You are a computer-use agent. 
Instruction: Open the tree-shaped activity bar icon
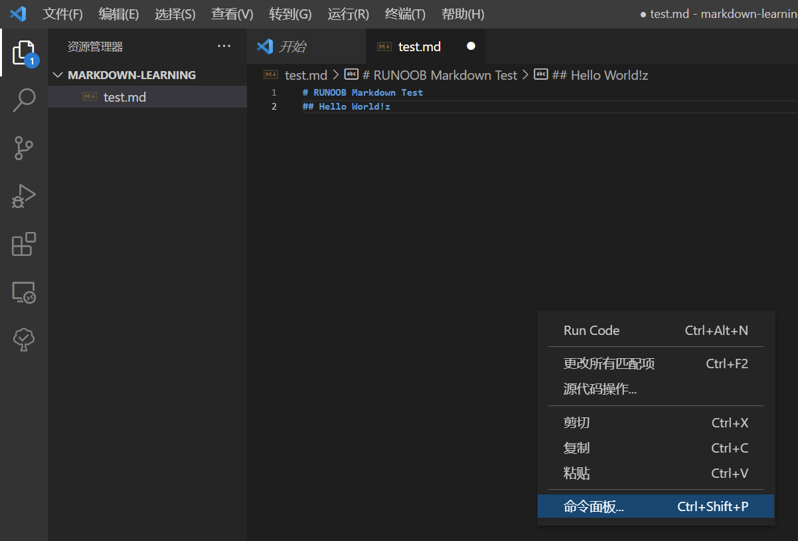click(24, 340)
